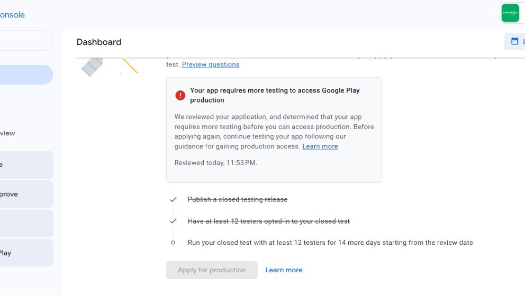
Task: Click the search field in the sidebar
Action: pos(25,41)
